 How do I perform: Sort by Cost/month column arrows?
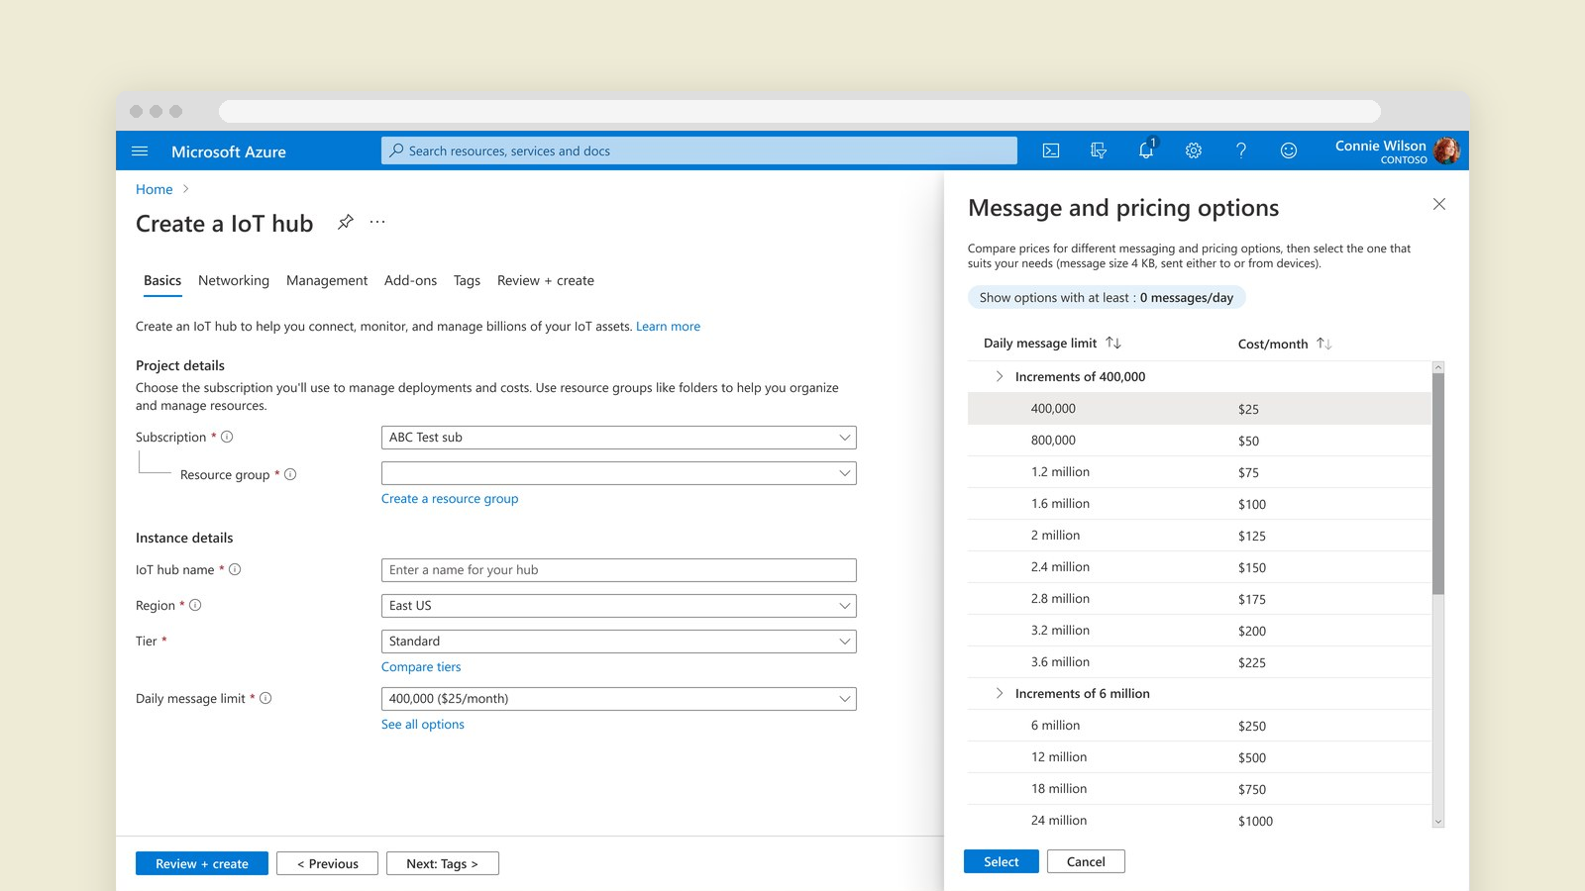[1324, 344]
